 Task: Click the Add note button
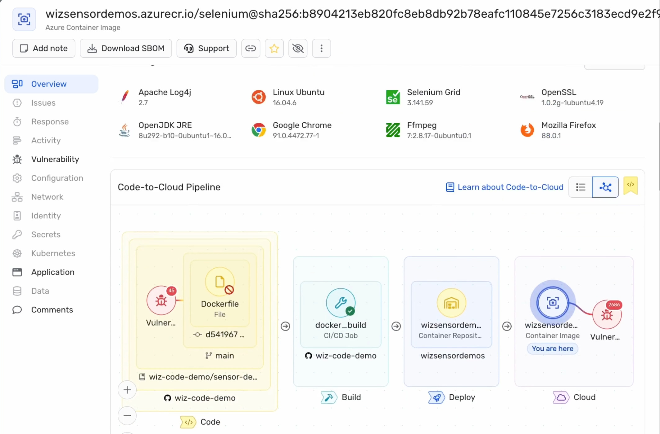coord(44,48)
